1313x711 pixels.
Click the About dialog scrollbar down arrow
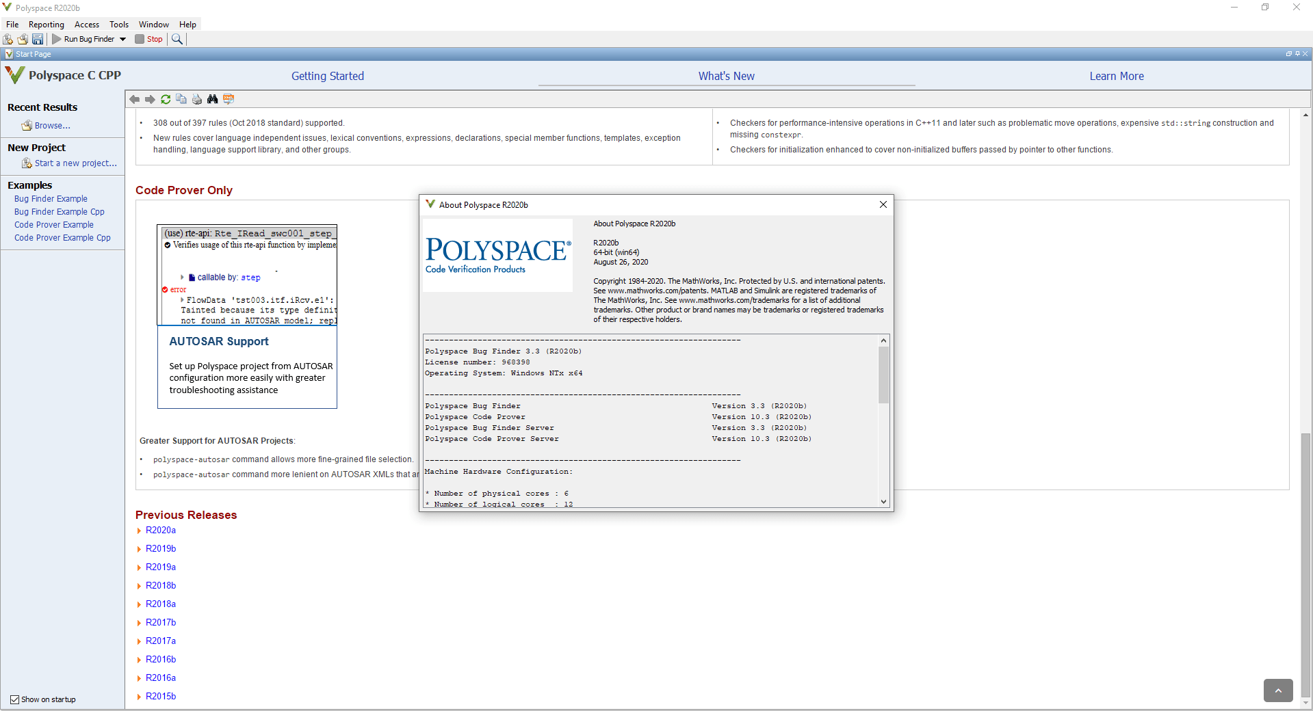point(883,502)
